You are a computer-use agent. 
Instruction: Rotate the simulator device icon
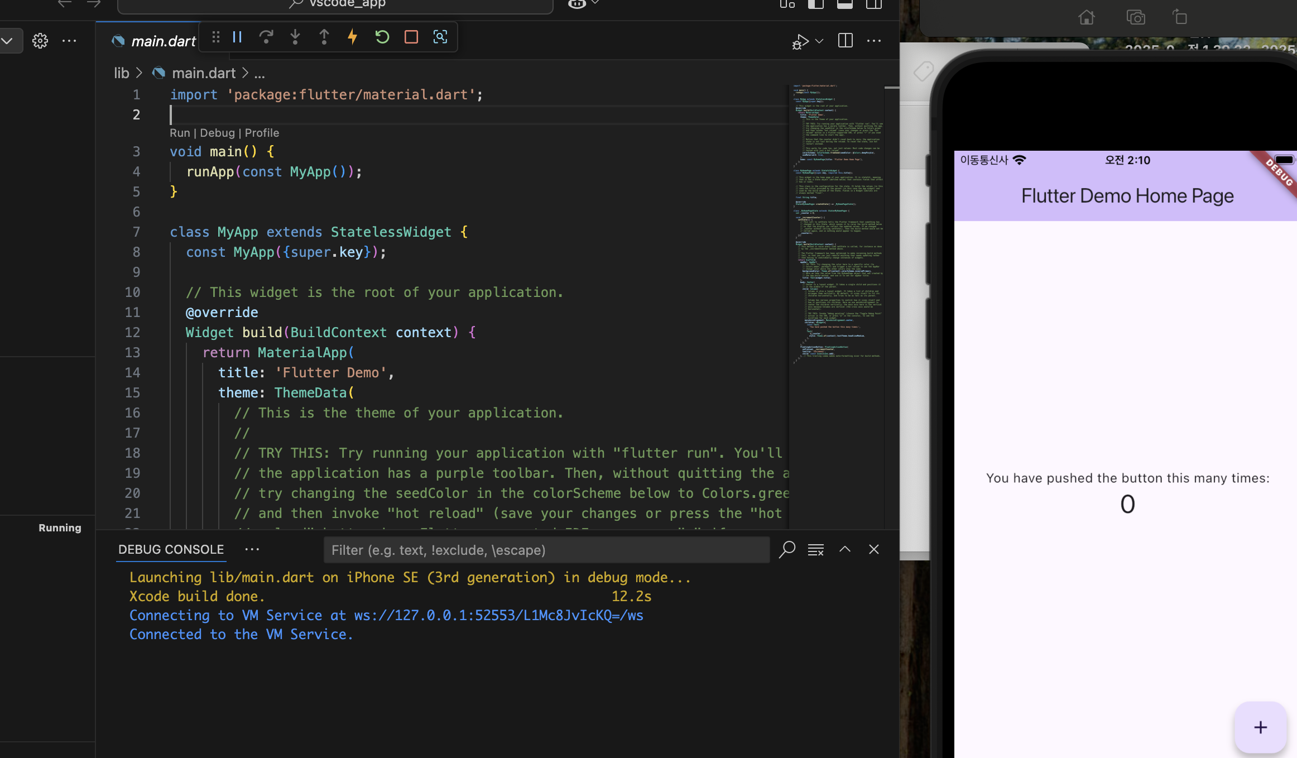click(1179, 17)
